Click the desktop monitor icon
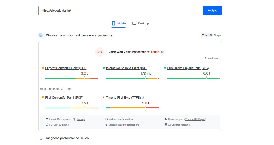This screenshot has height=145, width=274. point(134,23)
